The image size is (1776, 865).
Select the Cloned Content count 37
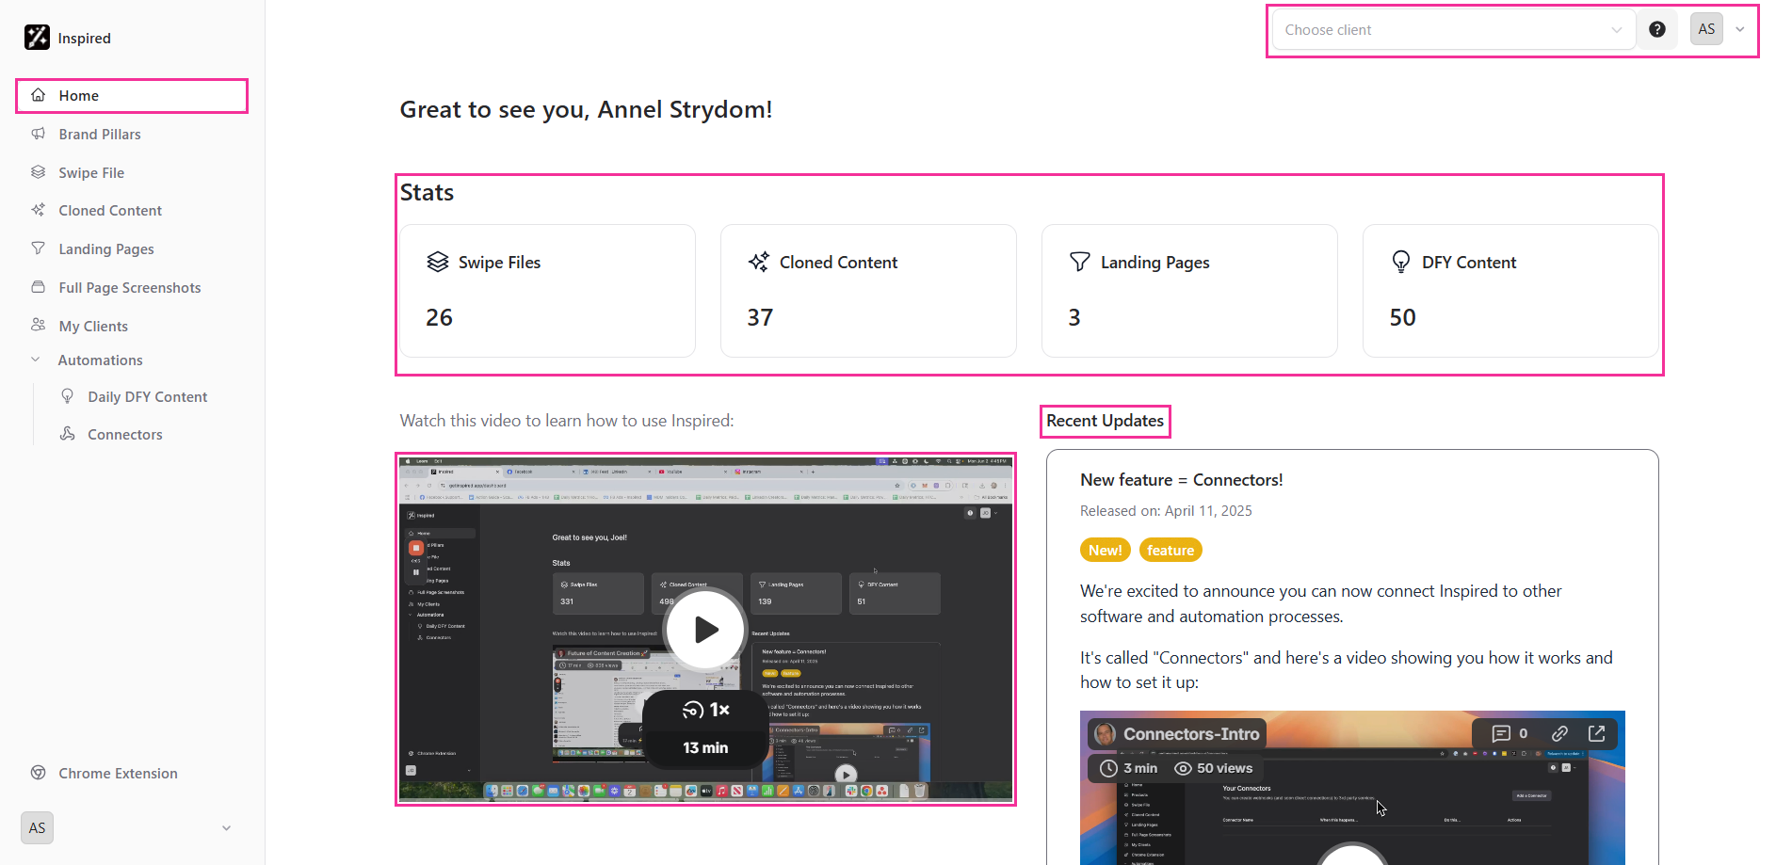pyautogui.click(x=760, y=318)
